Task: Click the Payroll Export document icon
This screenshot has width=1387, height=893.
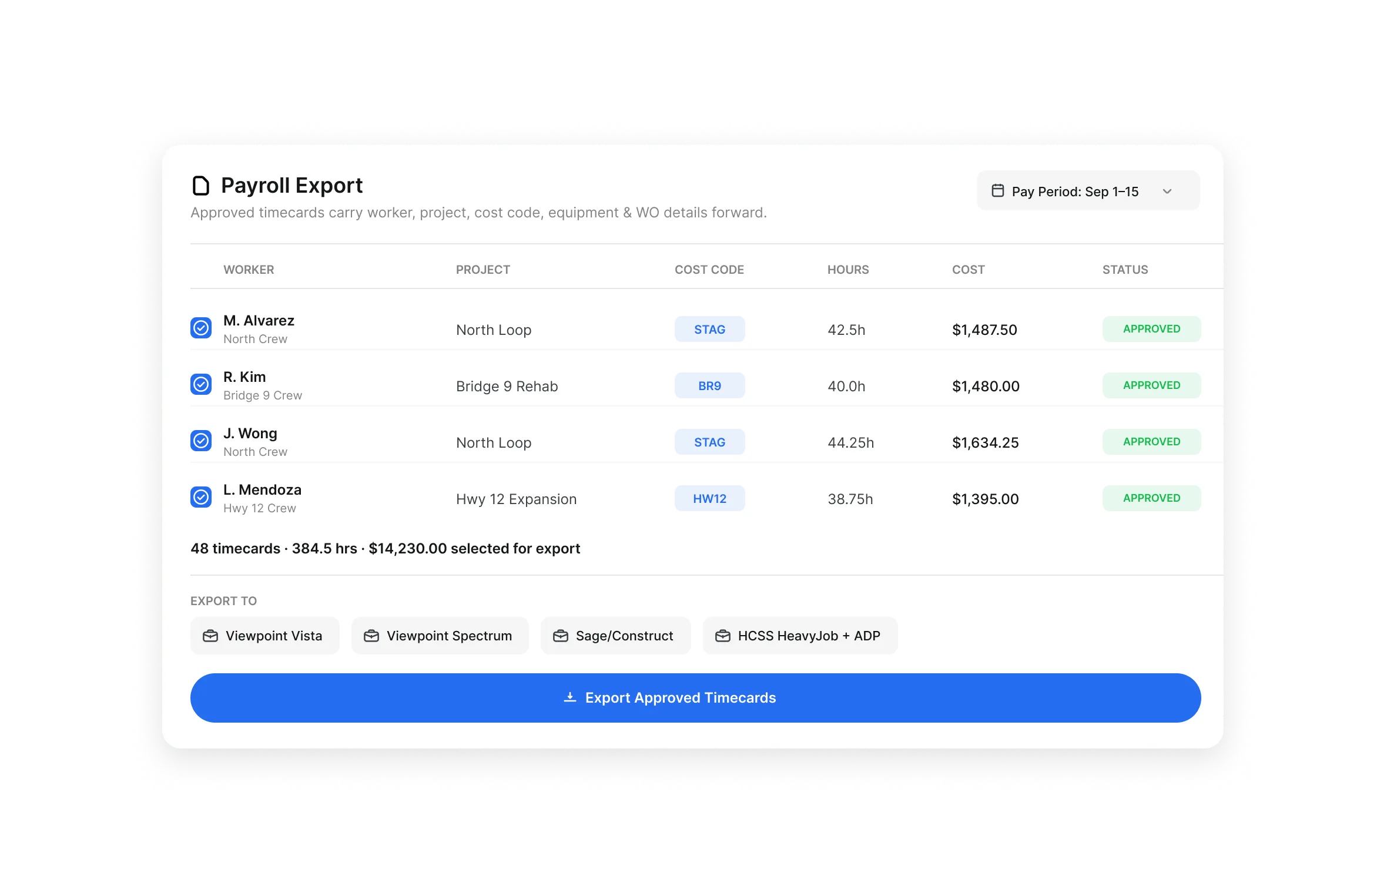Action: click(201, 186)
